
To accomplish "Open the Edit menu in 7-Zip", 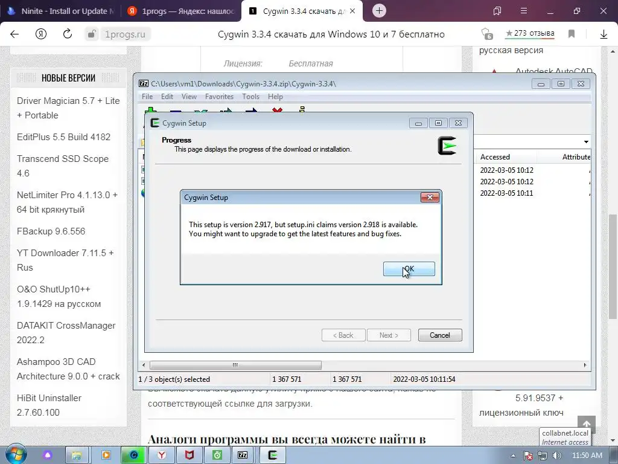I will click(x=167, y=97).
